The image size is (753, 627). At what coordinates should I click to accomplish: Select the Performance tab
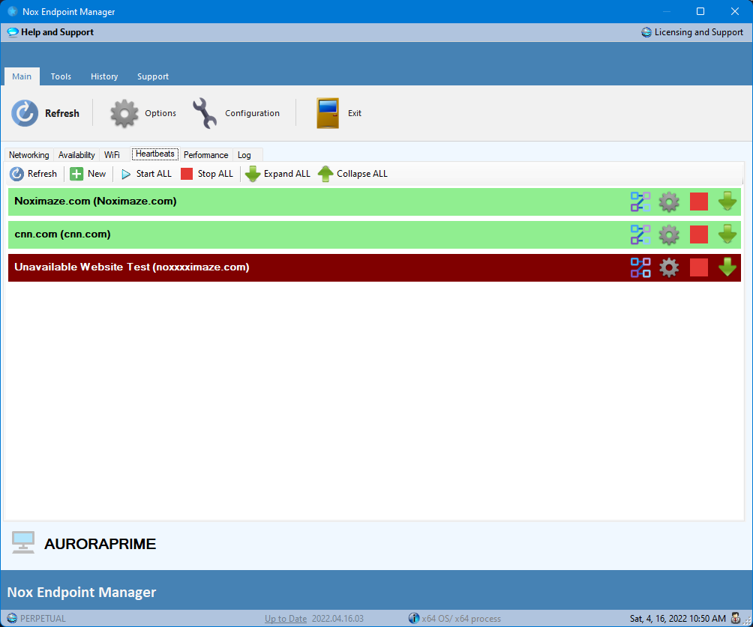click(x=205, y=155)
